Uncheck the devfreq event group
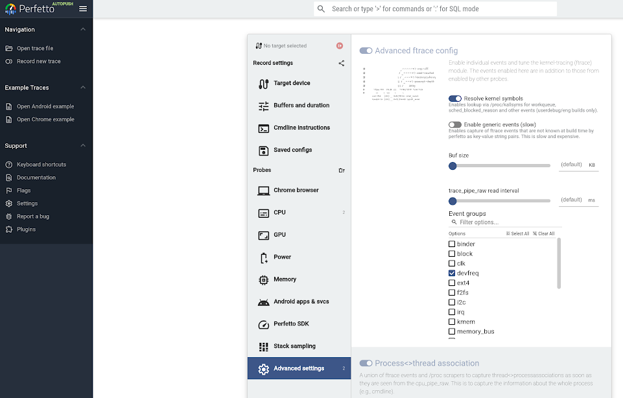Viewport: 623px width, 398px height. point(451,273)
